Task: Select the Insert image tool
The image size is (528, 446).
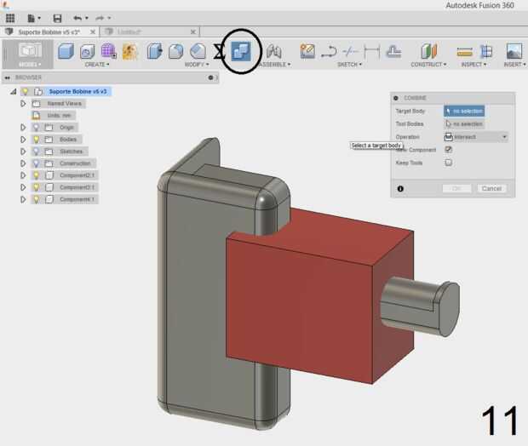Action: (514, 52)
